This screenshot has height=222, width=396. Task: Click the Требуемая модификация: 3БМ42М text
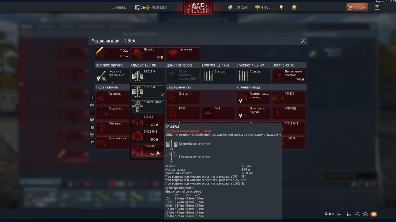point(188,131)
